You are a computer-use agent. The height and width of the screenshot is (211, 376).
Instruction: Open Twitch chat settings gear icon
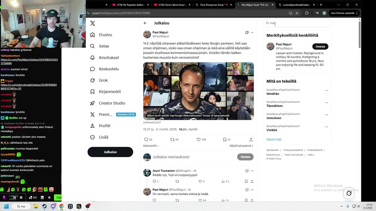coord(49,198)
